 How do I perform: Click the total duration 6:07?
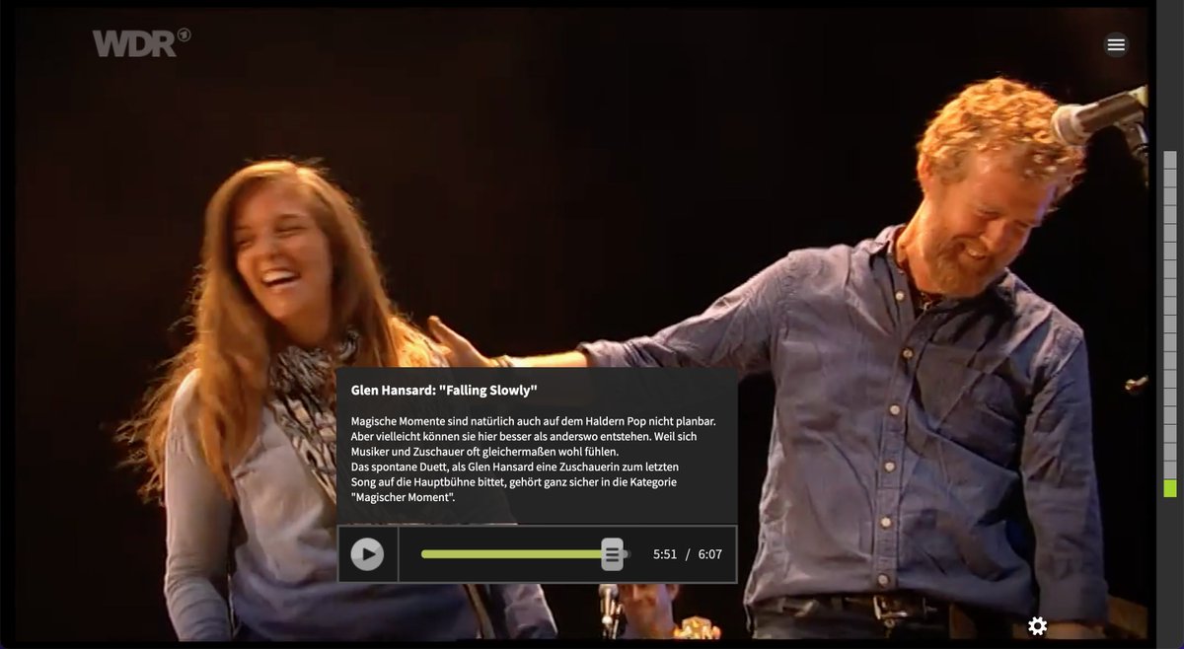click(710, 554)
